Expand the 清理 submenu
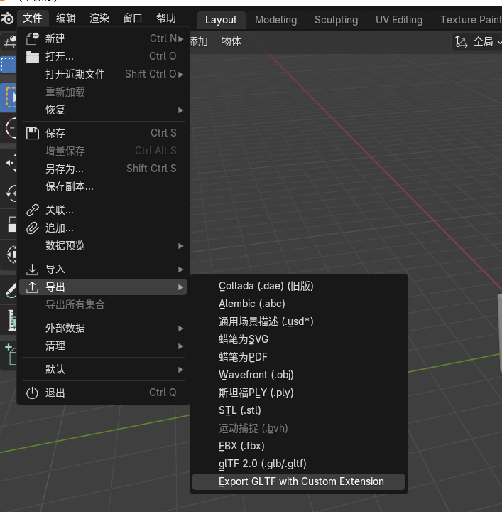 click(x=180, y=346)
